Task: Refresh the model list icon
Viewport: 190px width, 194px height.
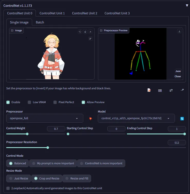Action: point(182,119)
